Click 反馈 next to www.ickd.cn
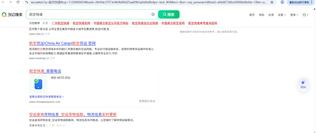The width and height of the screenshot is (316, 133). click(47, 34)
